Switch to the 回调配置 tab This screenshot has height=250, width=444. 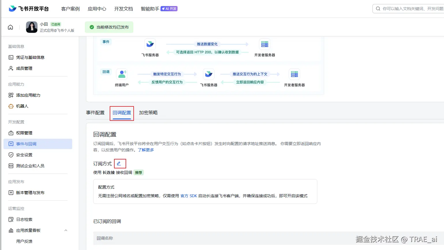coord(122,113)
